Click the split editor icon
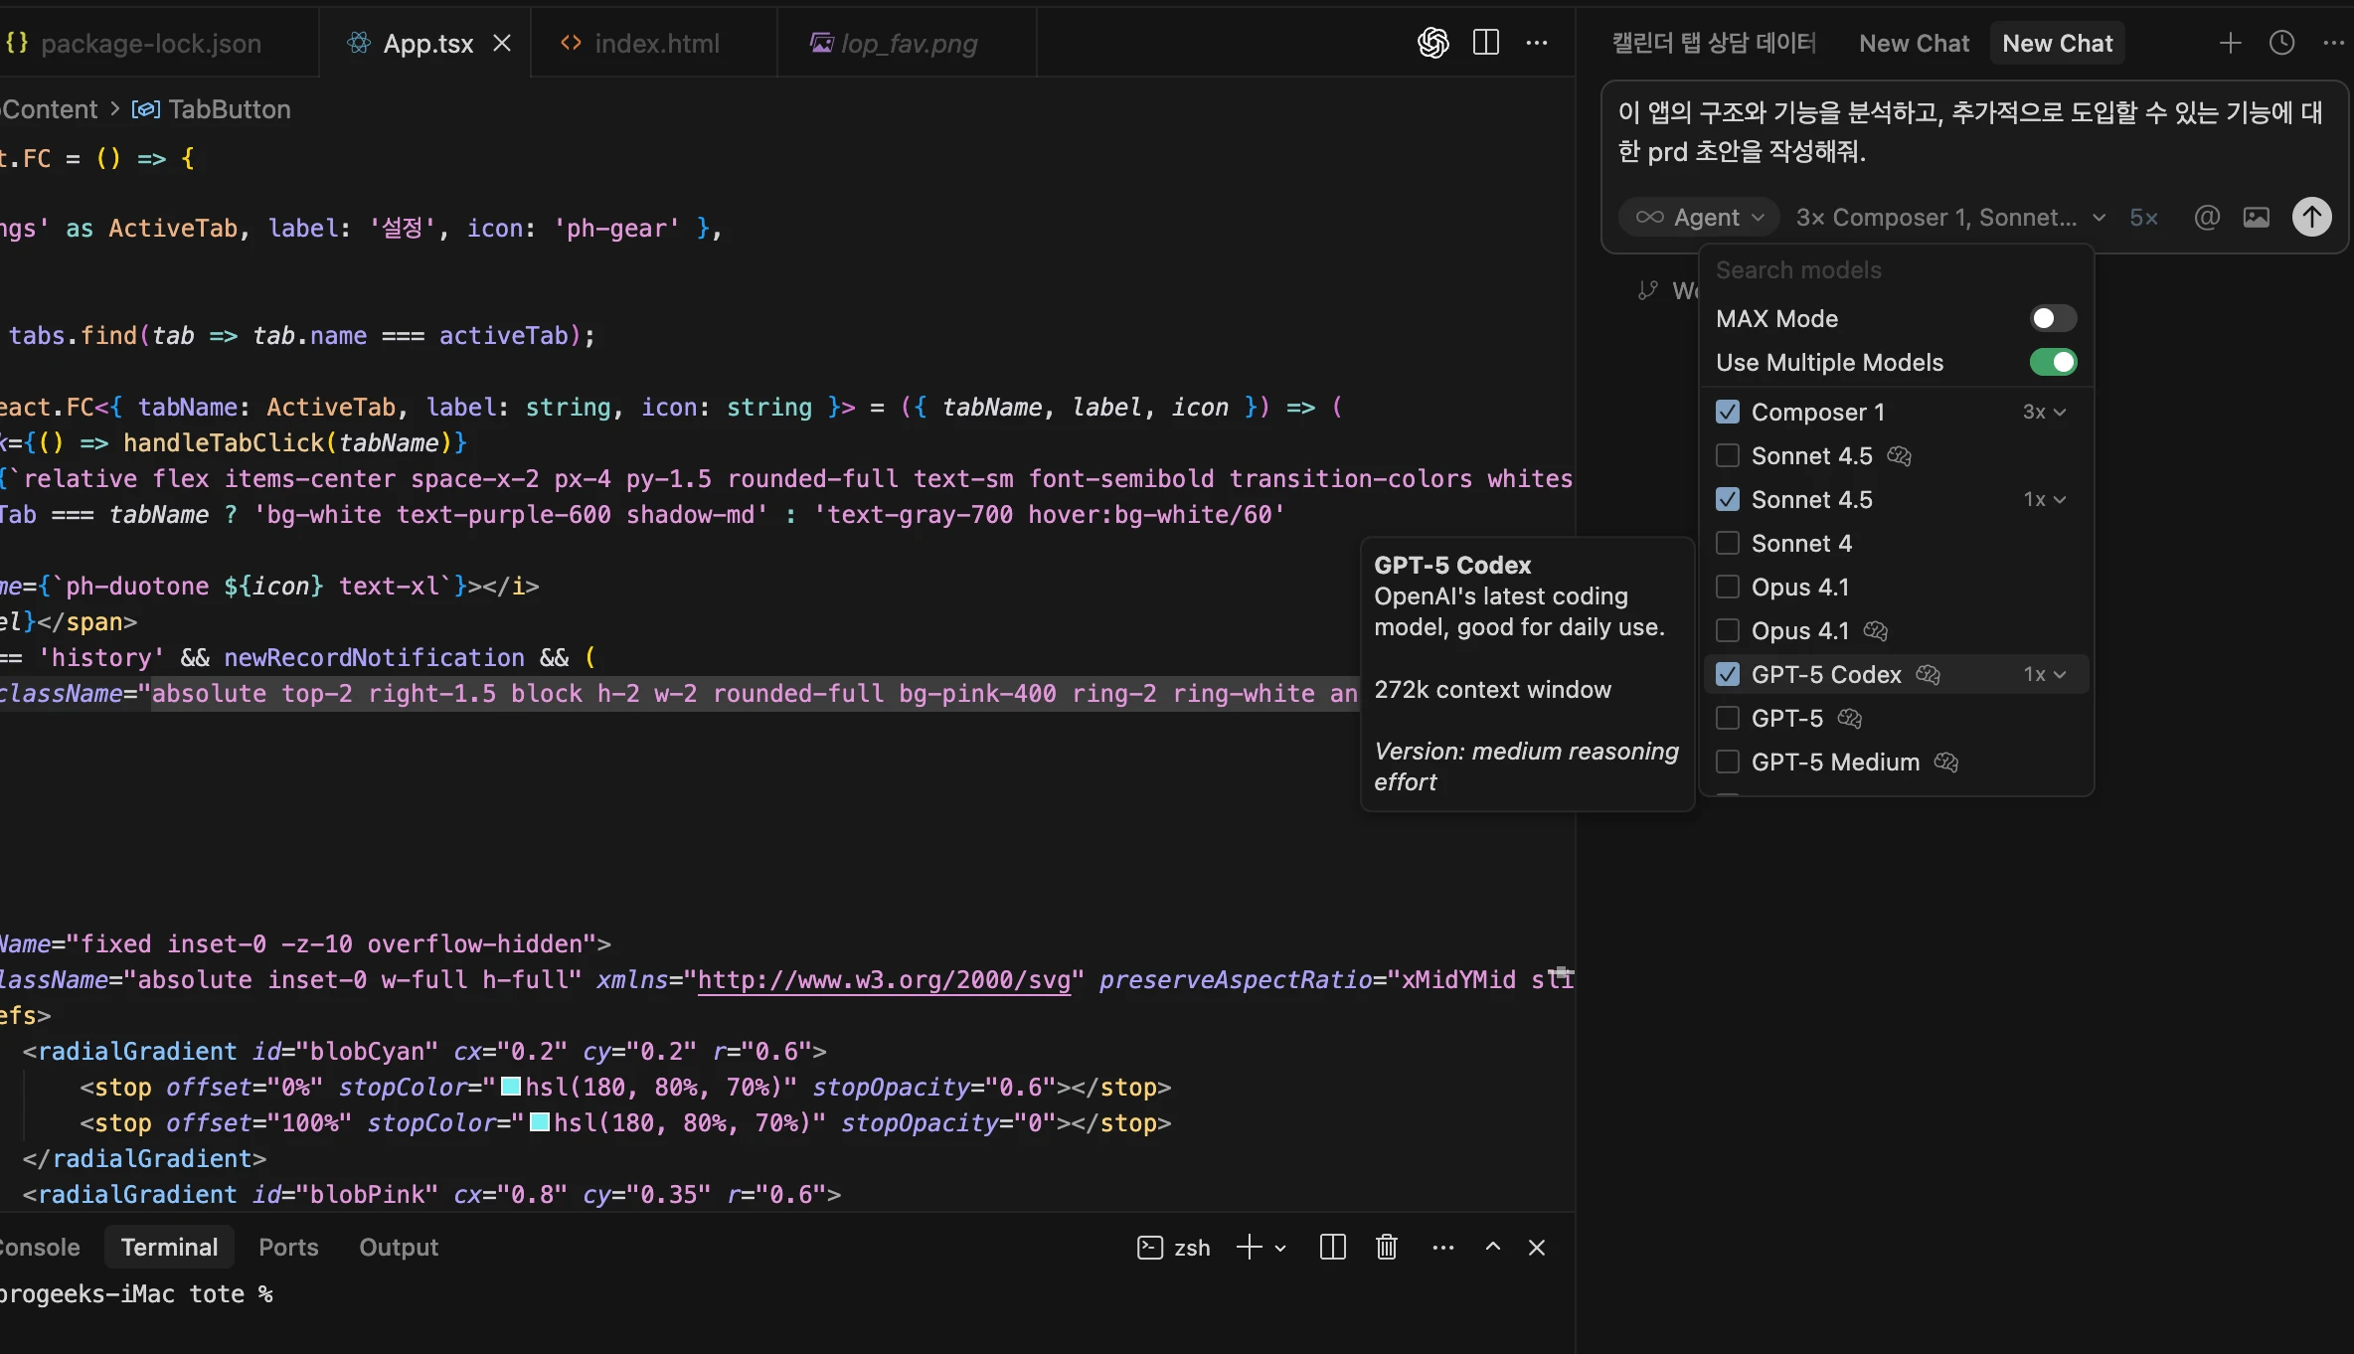The height and width of the screenshot is (1354, 2354). 1485,43
